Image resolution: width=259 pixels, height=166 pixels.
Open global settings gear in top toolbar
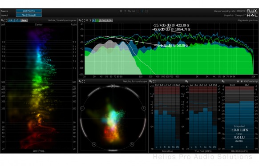[x=129, y=11]
